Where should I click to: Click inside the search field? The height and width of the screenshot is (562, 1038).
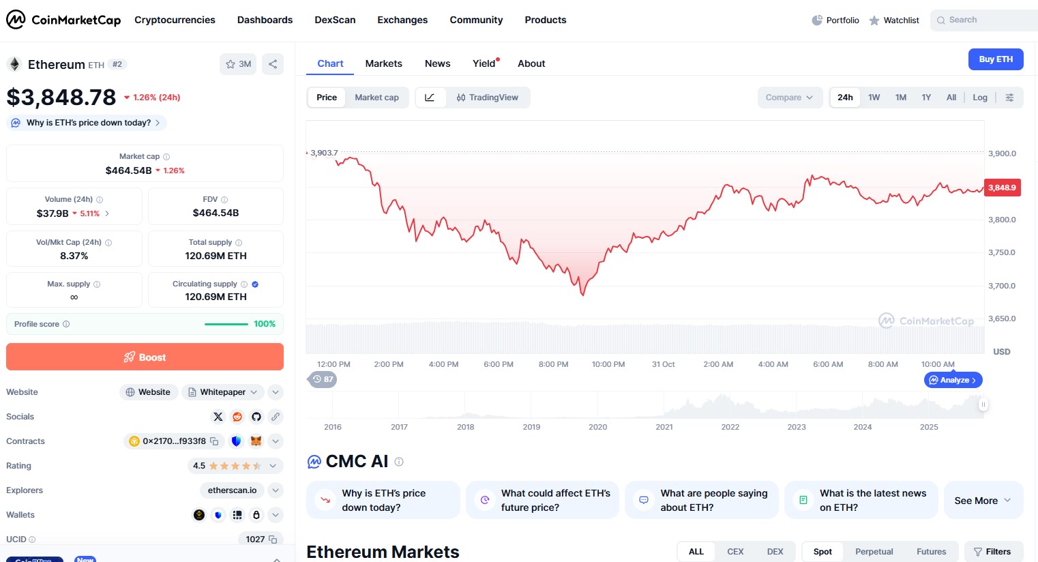982,20
